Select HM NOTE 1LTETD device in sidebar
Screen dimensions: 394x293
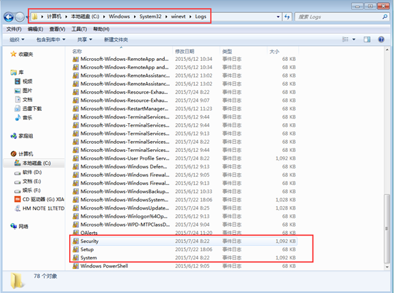[39, 209]
